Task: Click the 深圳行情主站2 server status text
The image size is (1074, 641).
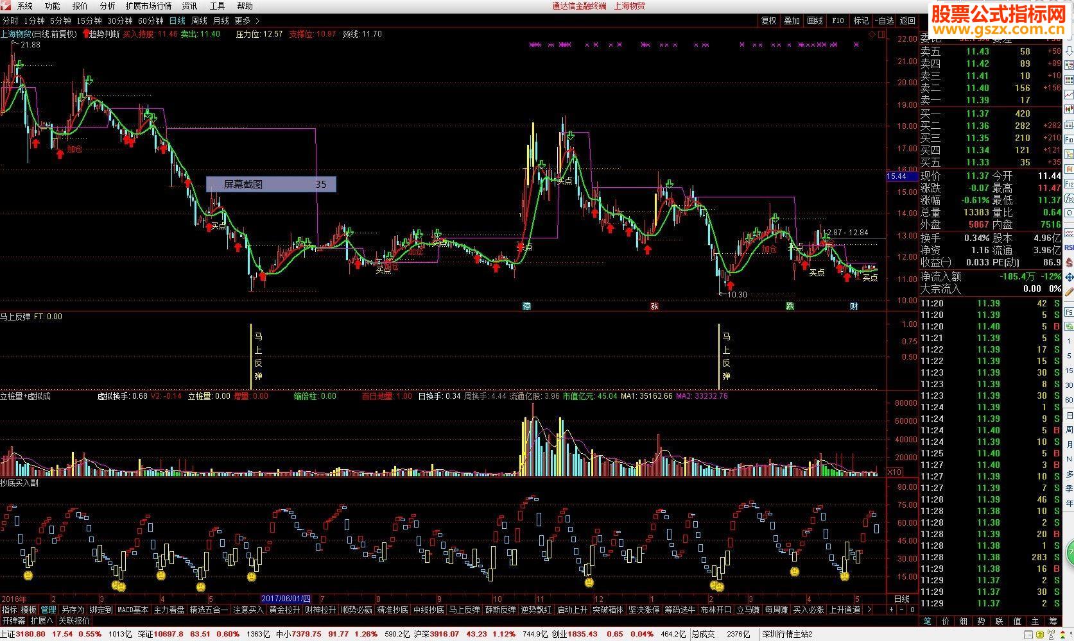Action: pos(788,634)
